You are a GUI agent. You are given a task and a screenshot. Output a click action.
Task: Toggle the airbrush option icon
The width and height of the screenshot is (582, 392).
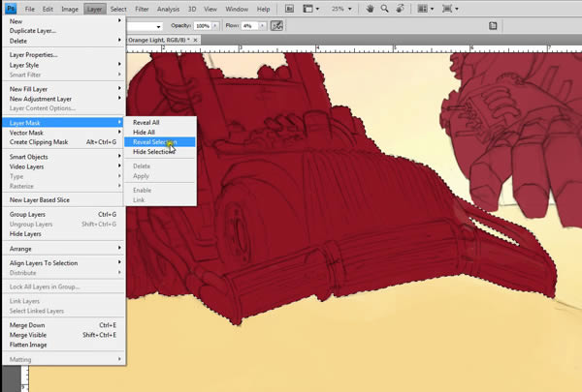pyautogui.click(x=276, y=25)
